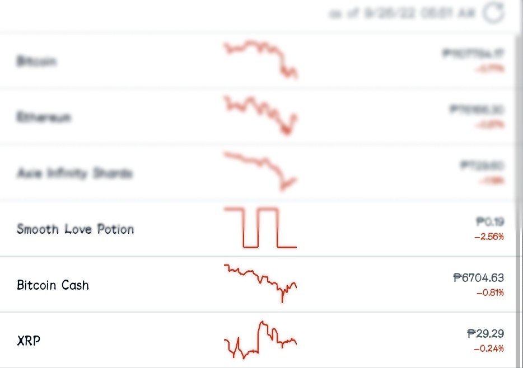Open the Ethereum price trend sparkline
Viewport: 523px width, 368px height.
(x=260, y=116)
